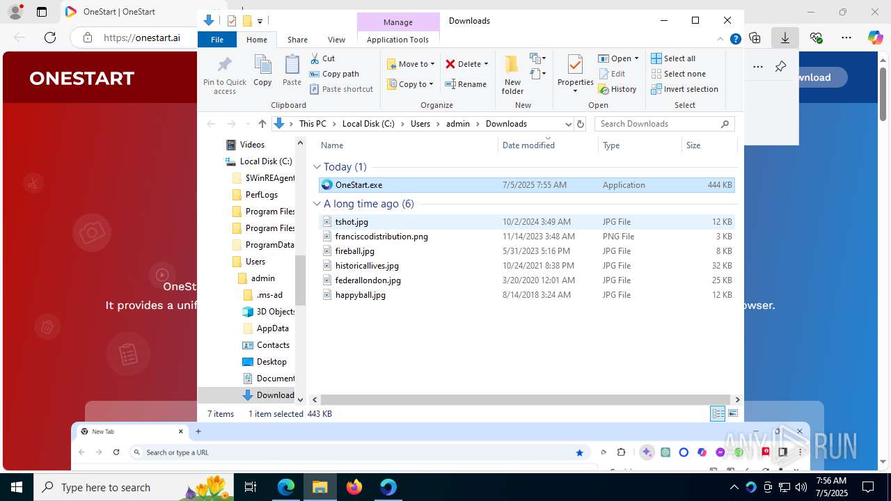
Task: Collapse the Today (1) group
Action: (x=317, y=167)
